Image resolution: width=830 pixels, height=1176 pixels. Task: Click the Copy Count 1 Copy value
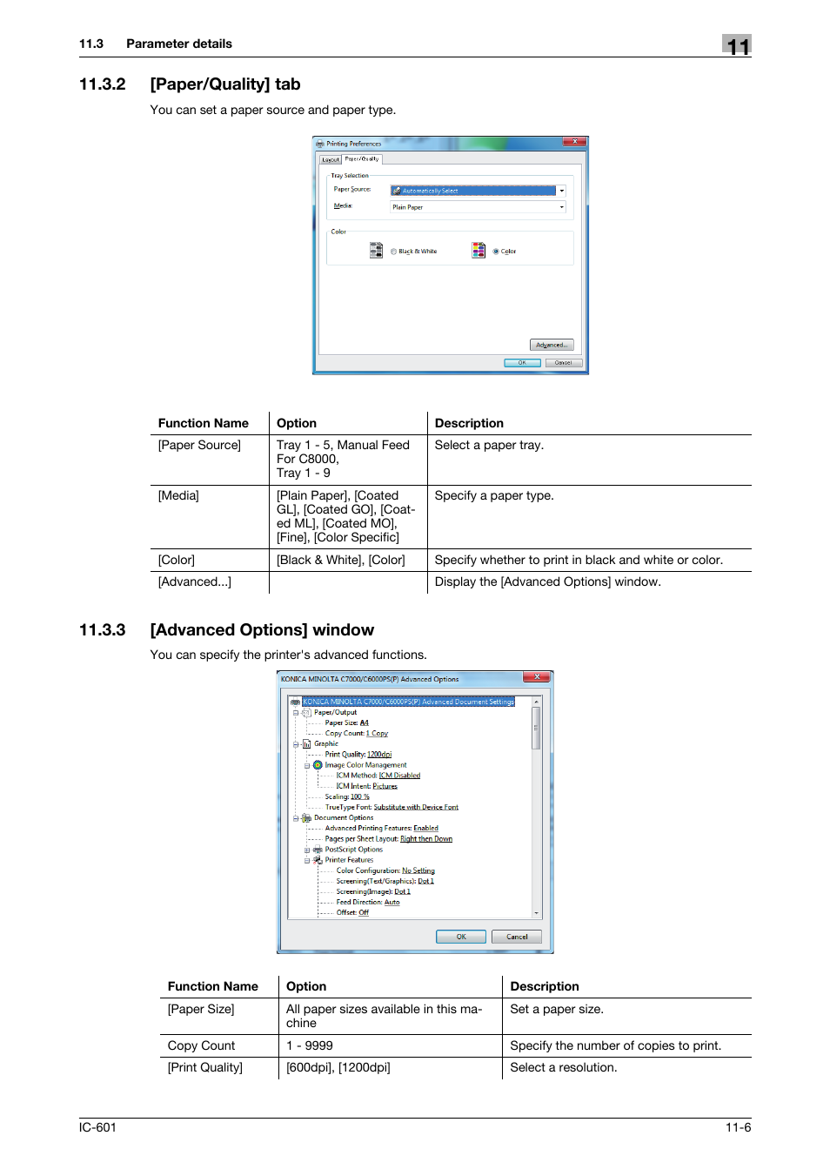[377, 733]
